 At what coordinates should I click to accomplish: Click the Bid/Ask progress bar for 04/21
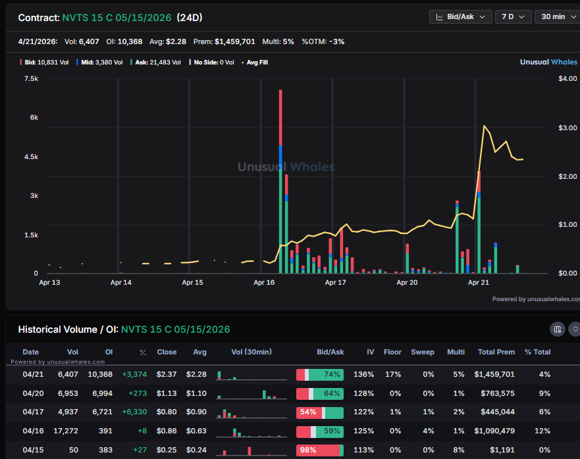(320, 374)
